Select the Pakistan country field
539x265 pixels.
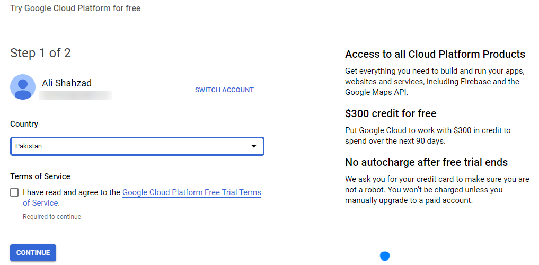tap(137, 146)
